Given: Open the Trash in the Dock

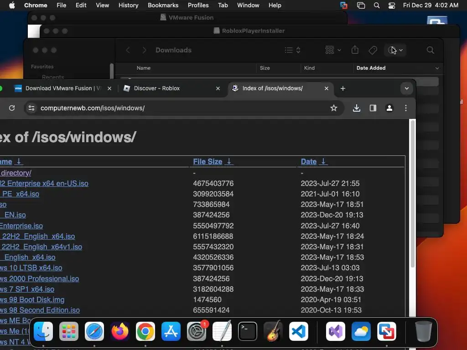Looking at the screenshot, I should click(x=424, y=331).
